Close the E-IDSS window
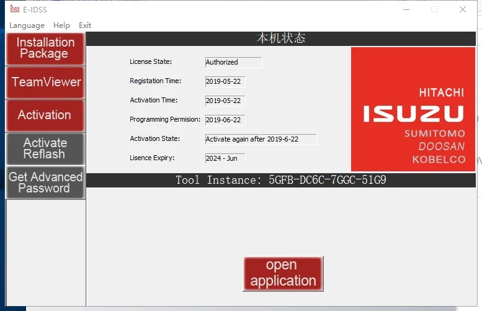482x311 pixels. [463, 9]
